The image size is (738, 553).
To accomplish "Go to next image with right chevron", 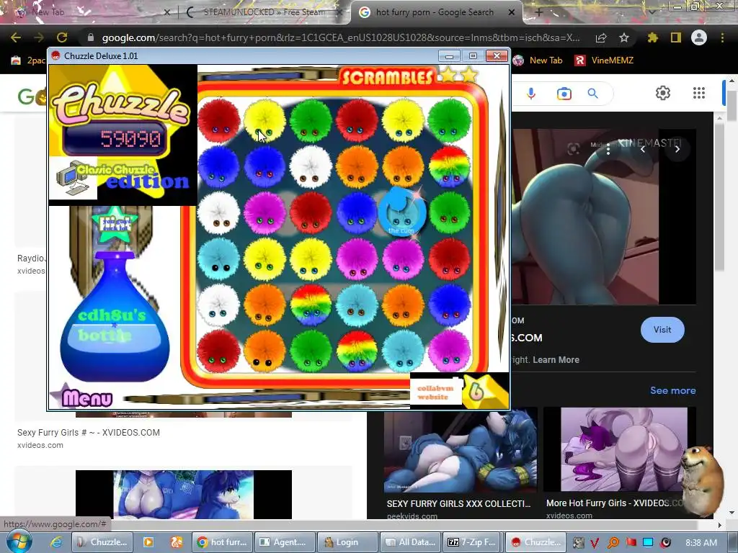I will 677,149.
